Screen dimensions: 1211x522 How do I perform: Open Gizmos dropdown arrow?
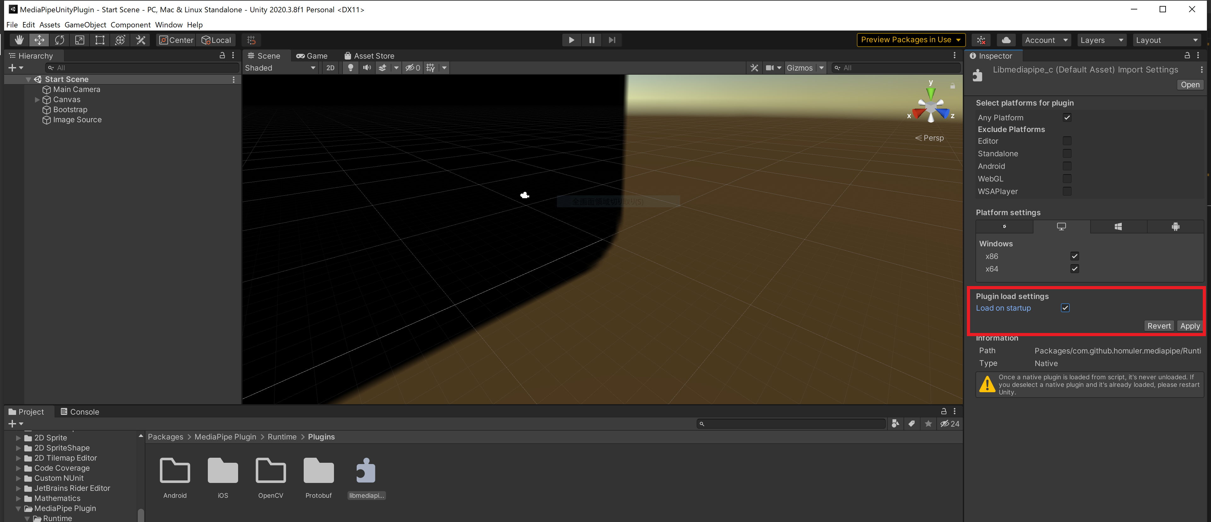[x=821, y=68]
